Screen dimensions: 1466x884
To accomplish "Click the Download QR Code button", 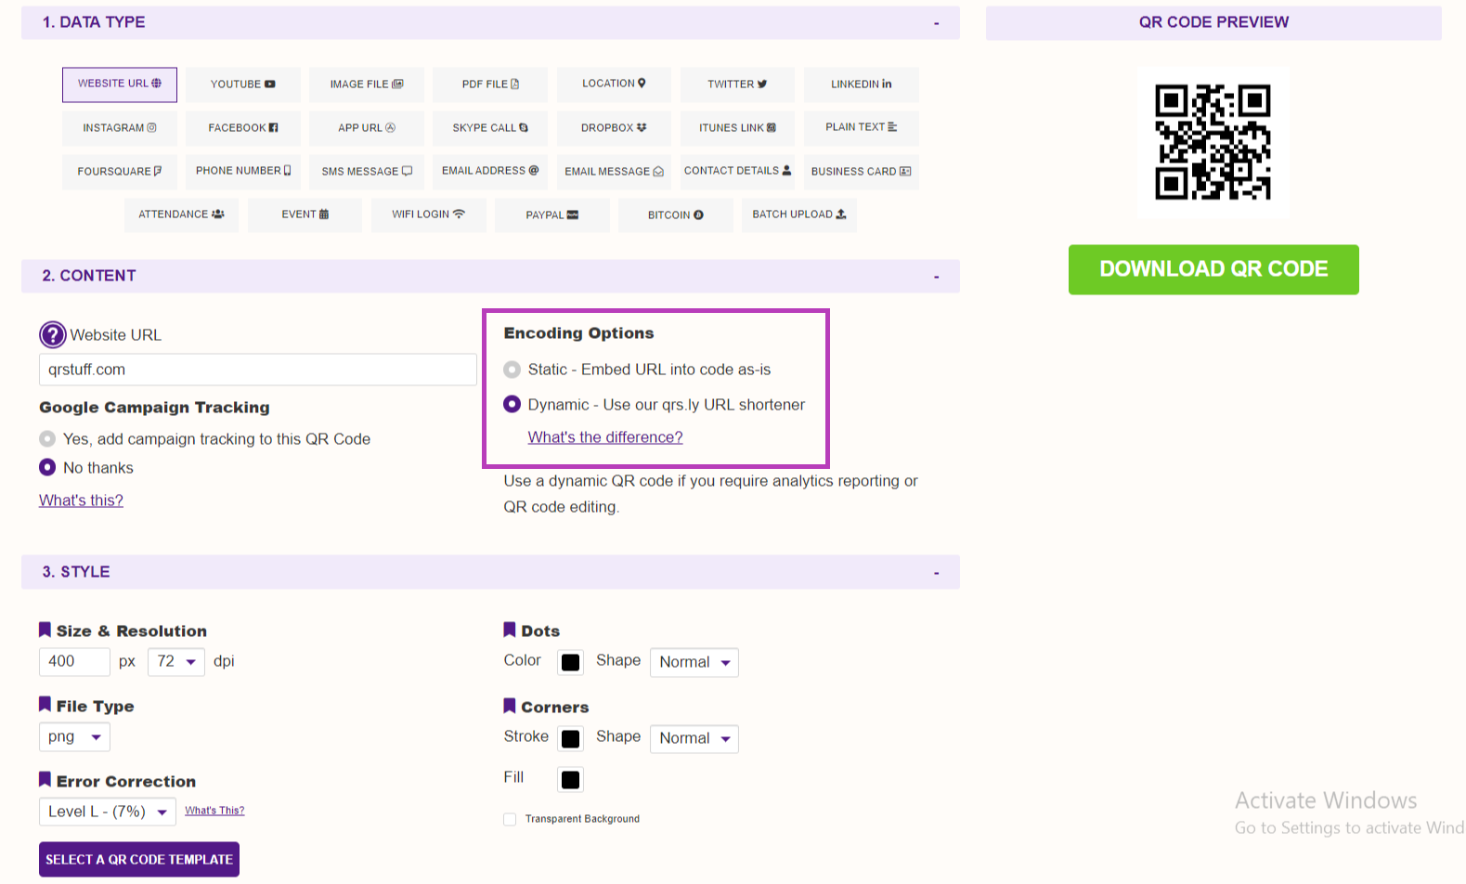I will point(1213,269).
